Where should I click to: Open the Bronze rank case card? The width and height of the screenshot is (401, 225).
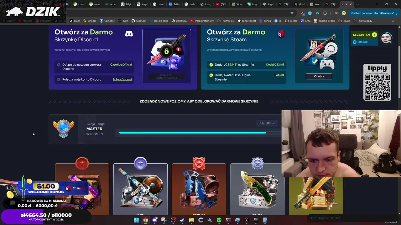tap(199, 189)
